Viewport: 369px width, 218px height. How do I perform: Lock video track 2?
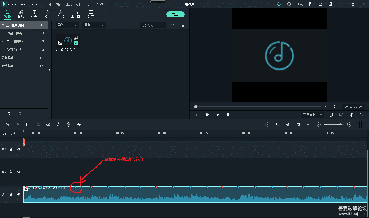[11, 149]
